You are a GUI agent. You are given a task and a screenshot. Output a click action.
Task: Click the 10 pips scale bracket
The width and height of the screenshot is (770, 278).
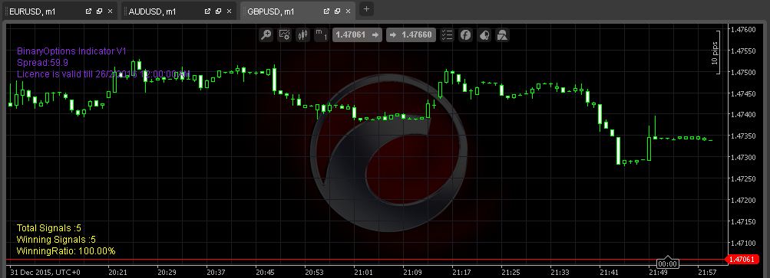(716, 53)
